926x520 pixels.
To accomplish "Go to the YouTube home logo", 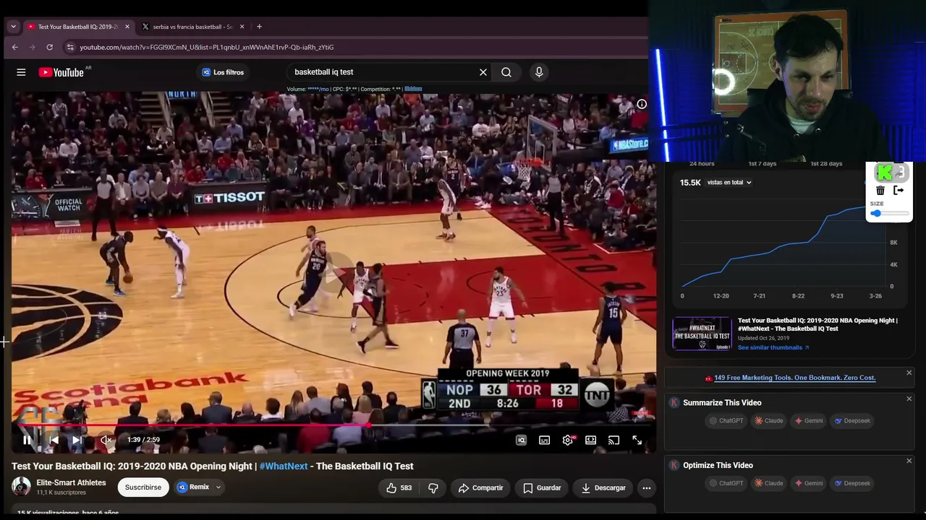I will click(x=61, y=72).
